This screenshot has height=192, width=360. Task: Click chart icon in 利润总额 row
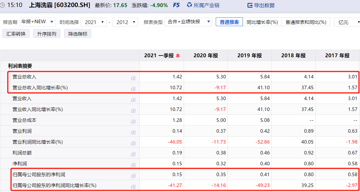click(133, 154)
